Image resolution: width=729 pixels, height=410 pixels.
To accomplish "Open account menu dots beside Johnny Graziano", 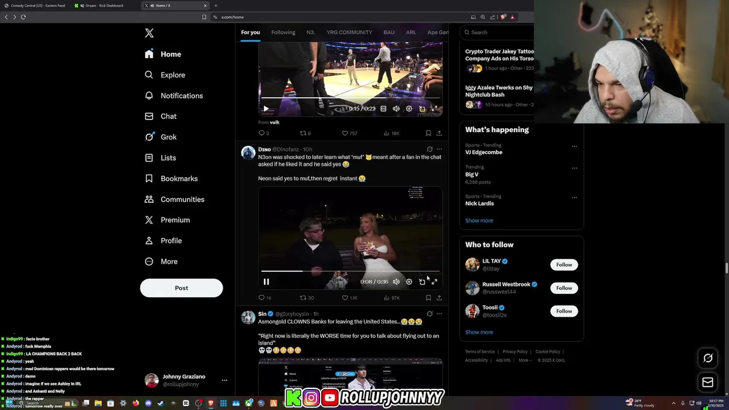I will pos(224,380).
